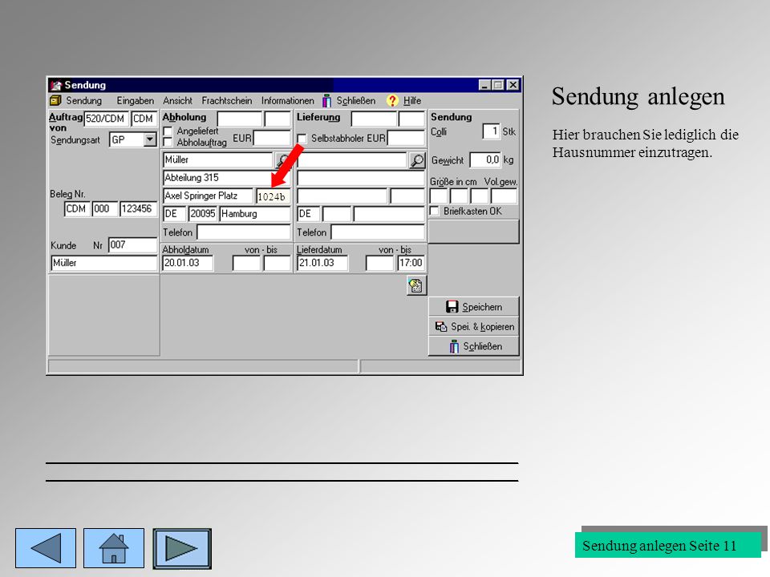Click the Selbstabholer EUR amount field
770x577 pixels.
(x=407, y=139)
